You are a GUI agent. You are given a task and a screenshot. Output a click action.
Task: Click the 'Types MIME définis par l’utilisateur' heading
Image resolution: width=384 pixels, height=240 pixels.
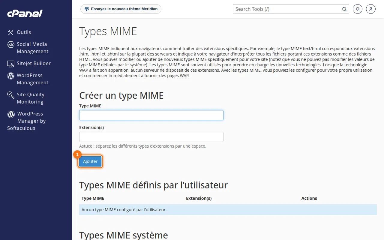coord(153,185)
